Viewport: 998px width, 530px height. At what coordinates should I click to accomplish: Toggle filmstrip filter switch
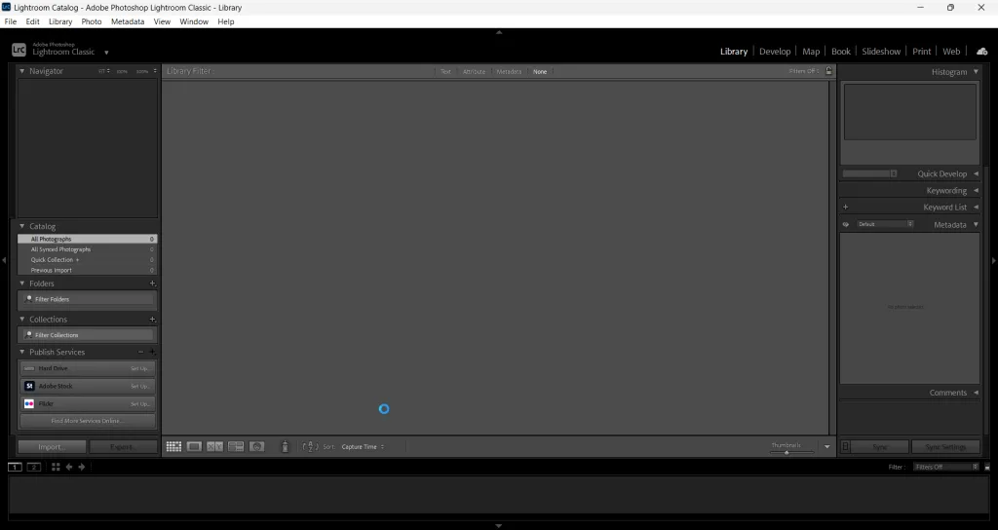pos(987,467)
